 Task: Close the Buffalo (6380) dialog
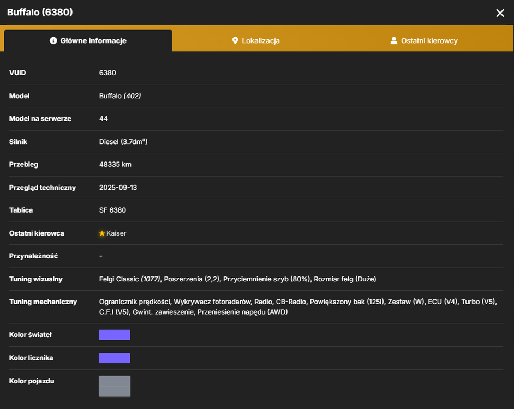pyautogui.click(x=500, y=13)
